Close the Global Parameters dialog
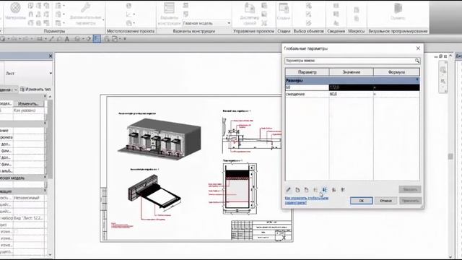Screen dimensions: 462x260 pyautogui.click(x=418, y=48)
